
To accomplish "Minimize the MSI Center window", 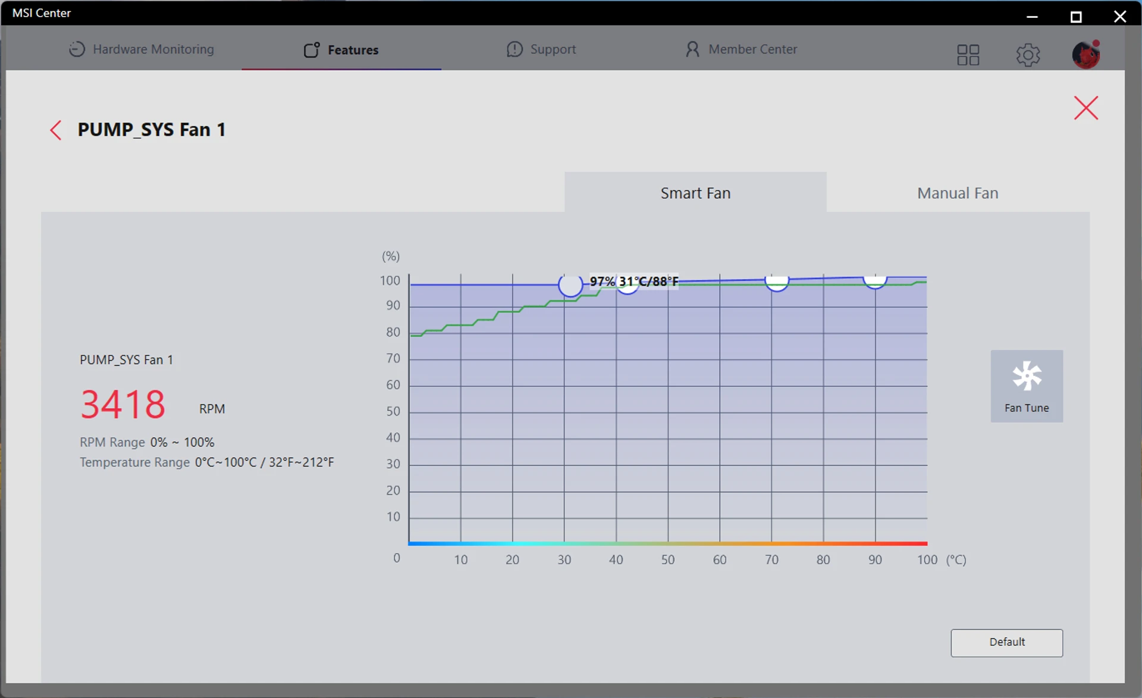I will 1032,16.
